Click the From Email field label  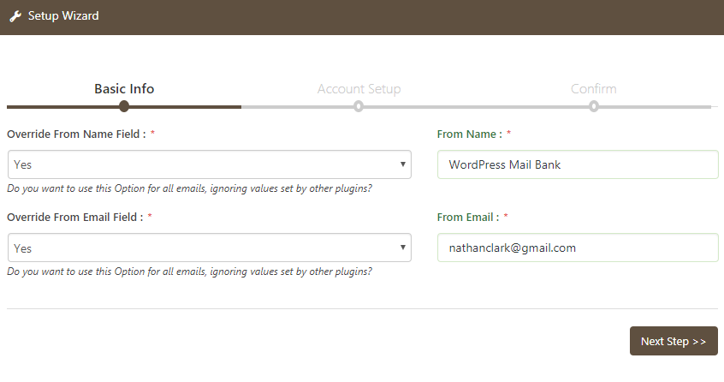[468, 218]
